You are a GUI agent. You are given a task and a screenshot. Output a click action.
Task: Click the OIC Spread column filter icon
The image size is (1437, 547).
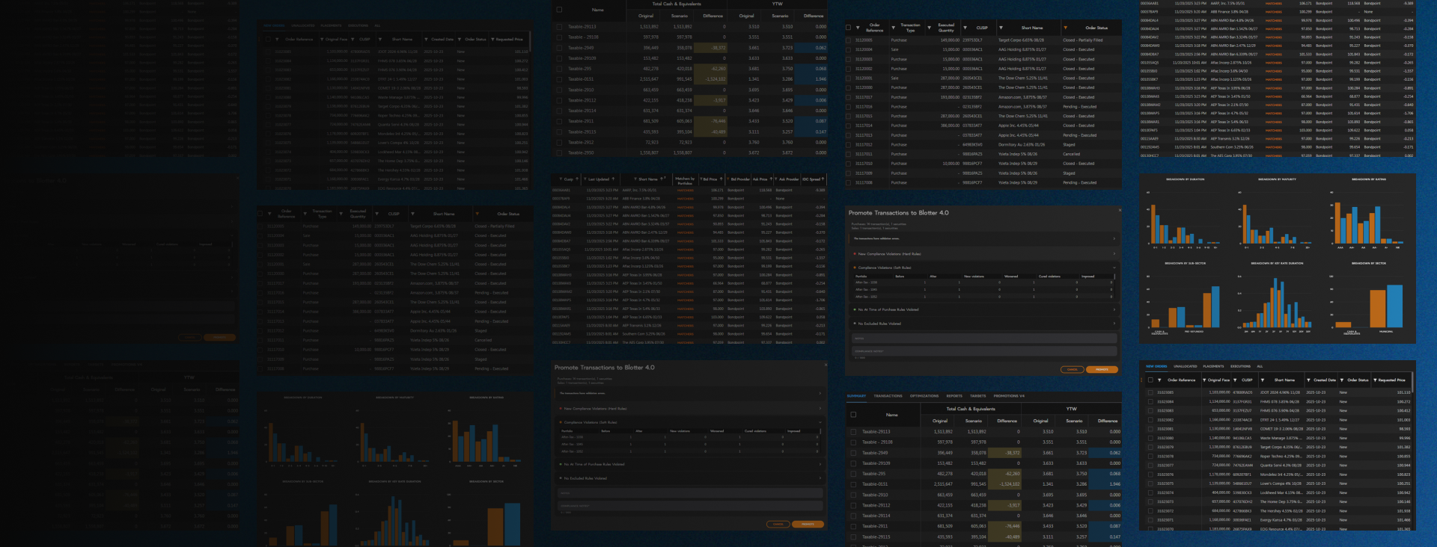(823, 179)
